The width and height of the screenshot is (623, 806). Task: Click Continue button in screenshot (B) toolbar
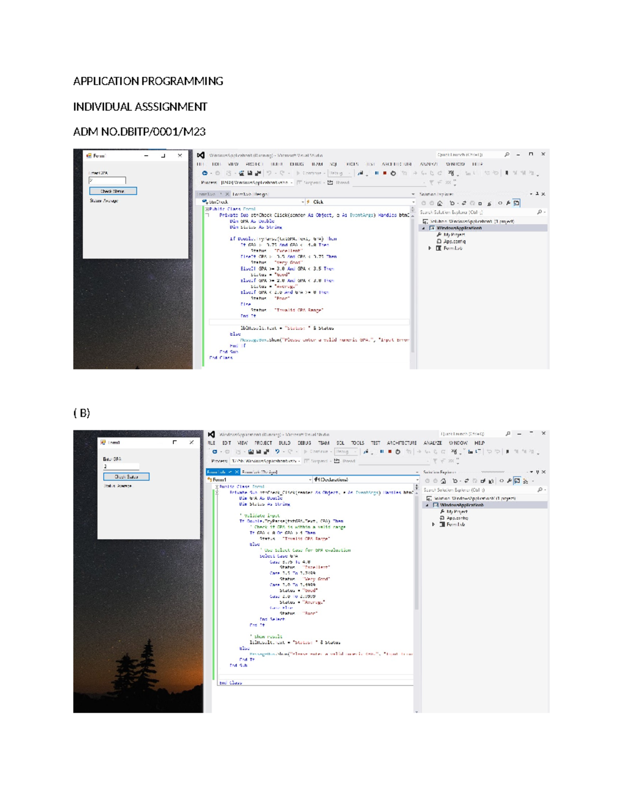click(316, 452)
